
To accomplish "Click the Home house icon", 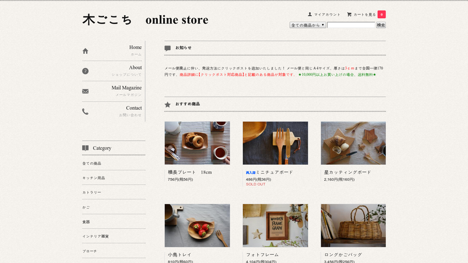I will (85, 51).
